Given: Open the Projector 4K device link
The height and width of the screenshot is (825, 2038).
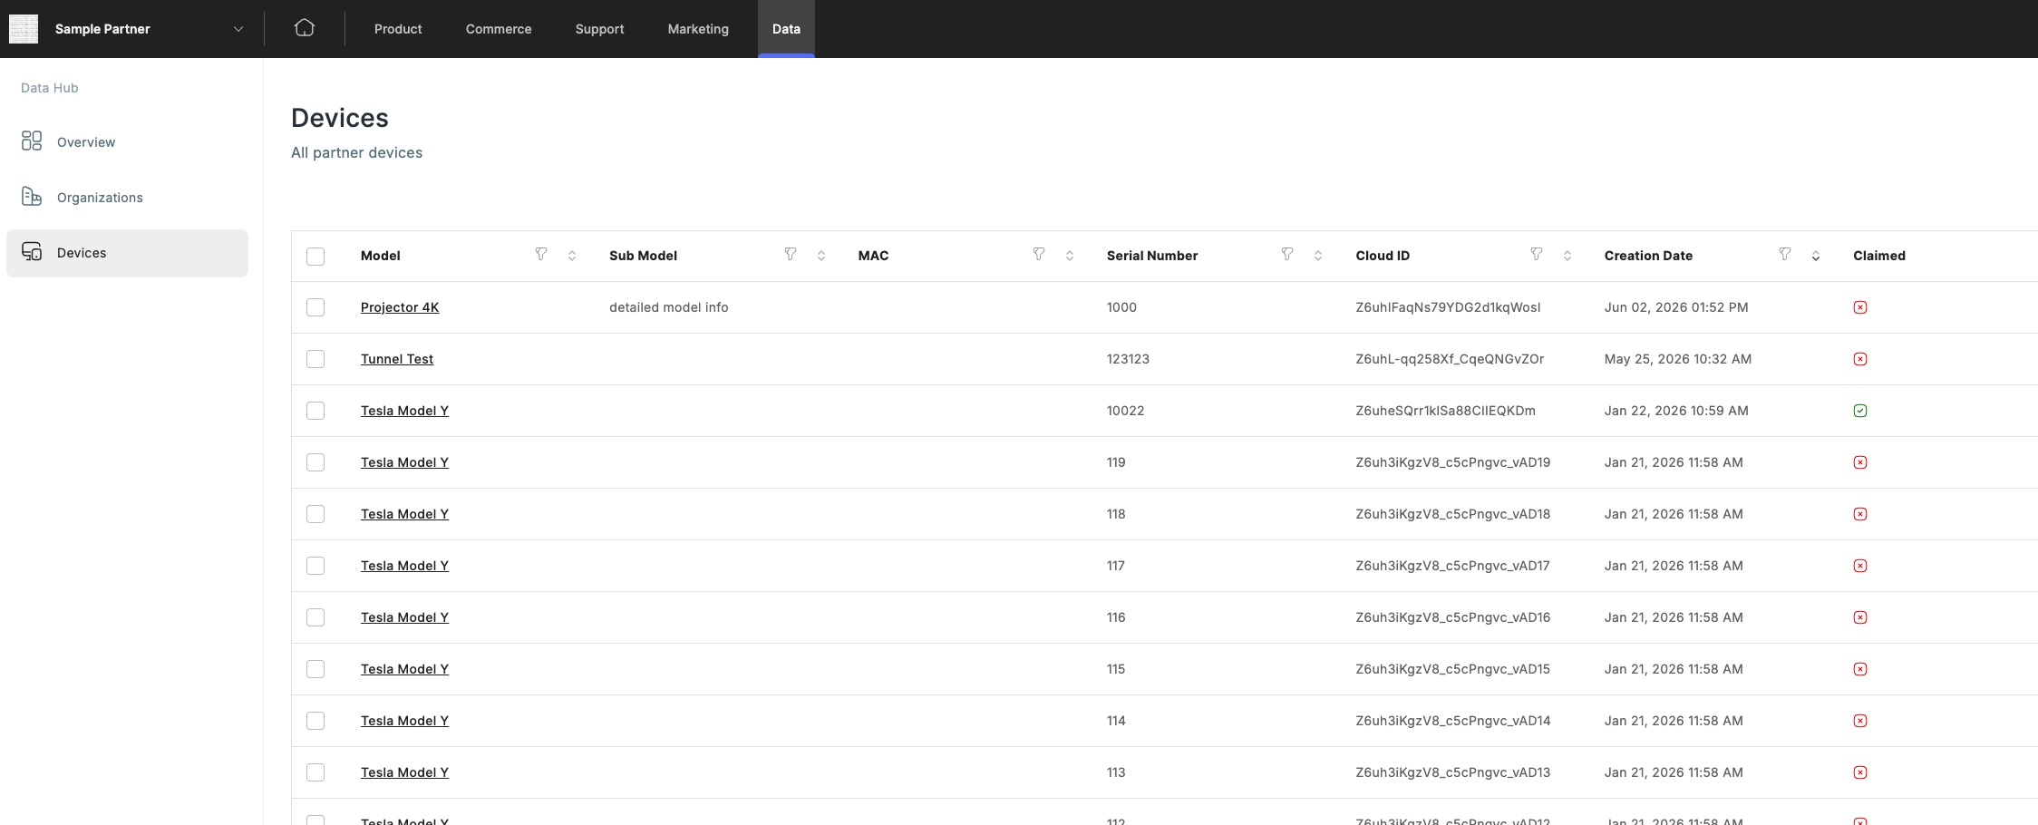Looking at the screenshot, I should click(400, 307).
